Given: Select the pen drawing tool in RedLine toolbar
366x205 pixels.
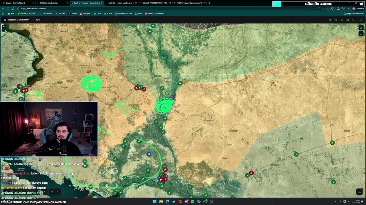Looking at the screenshot, I should point(330,20).
